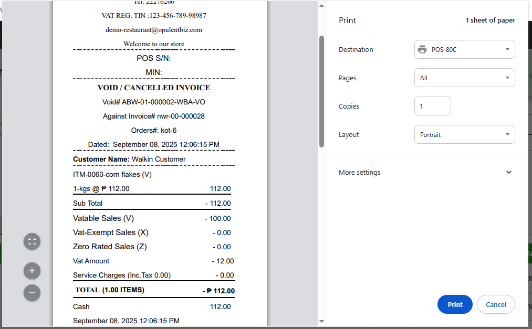532x329 pixels.
Task: Click the demo-restaurant@opulentbiz.com email
Action: click(x=154, y=30)
